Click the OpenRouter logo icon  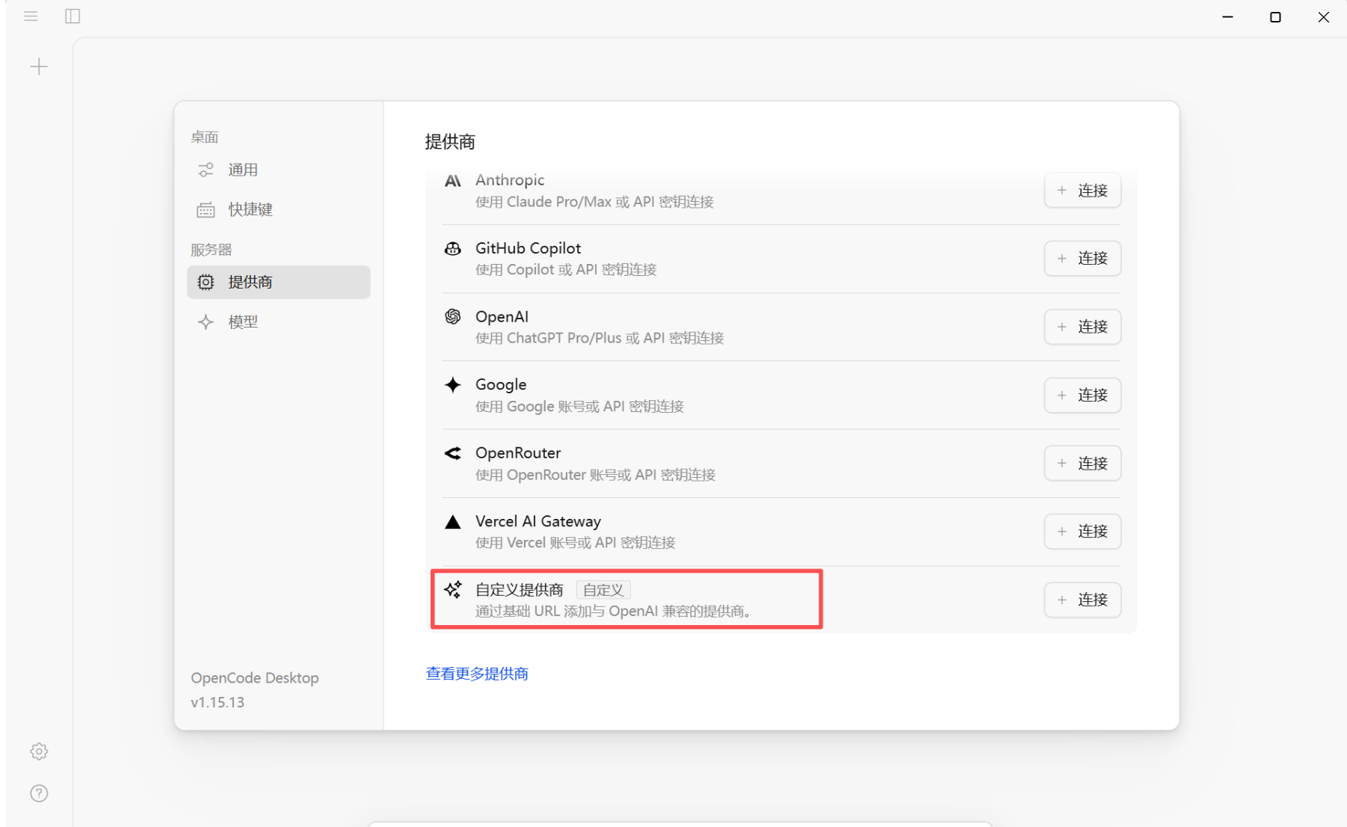[x=453, y=453]
